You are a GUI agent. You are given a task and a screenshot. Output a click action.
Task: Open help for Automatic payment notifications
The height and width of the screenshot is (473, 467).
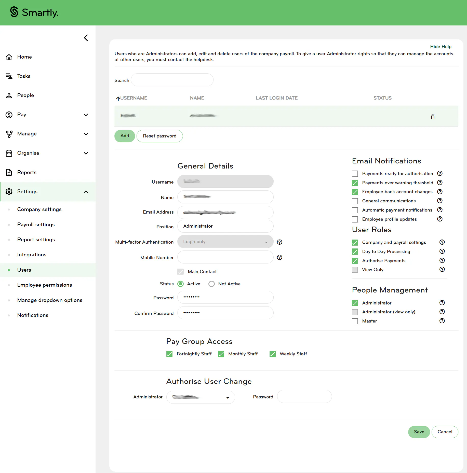click(x=440, y=210)
